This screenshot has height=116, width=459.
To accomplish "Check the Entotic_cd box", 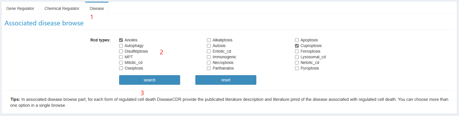I will click(209, 52).
